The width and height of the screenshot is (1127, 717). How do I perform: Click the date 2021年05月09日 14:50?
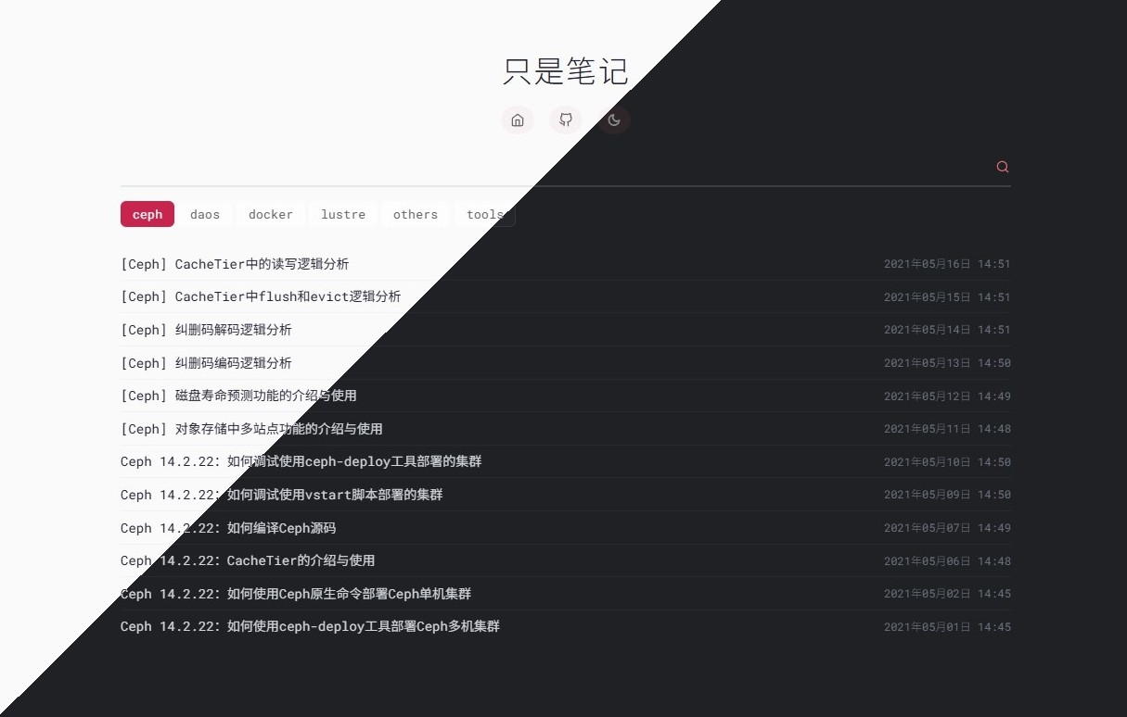947,495
